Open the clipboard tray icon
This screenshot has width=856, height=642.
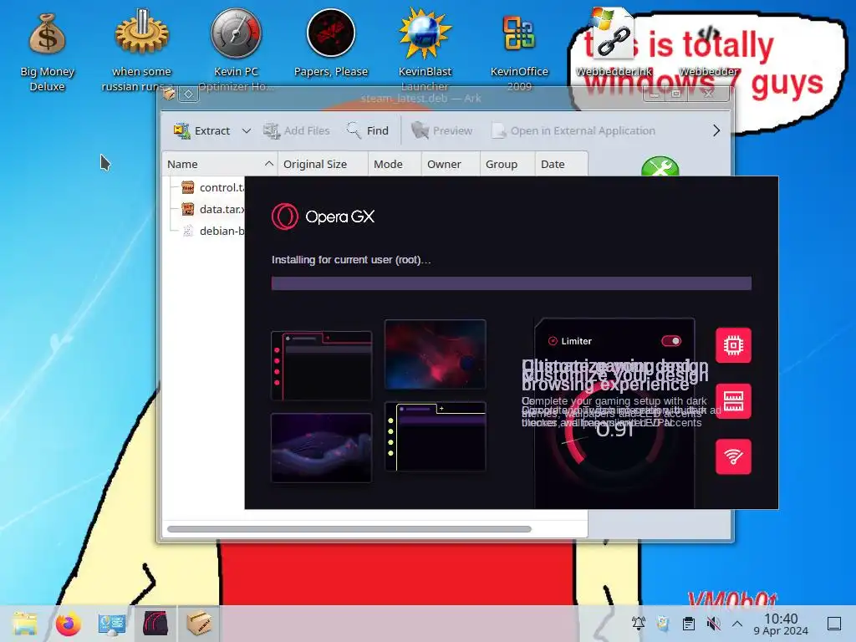click(689, 623)
